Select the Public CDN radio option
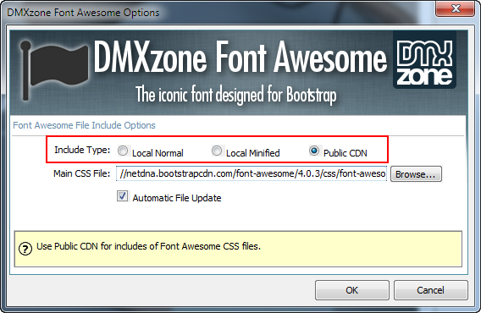The width and height of the screenshot is (481, 313). pos(314,151)
